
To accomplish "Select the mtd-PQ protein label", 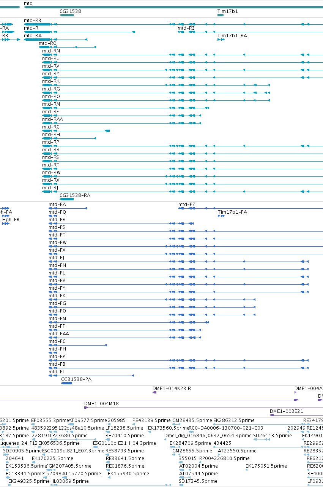I will pyautogui.click(x=57, y=212).
